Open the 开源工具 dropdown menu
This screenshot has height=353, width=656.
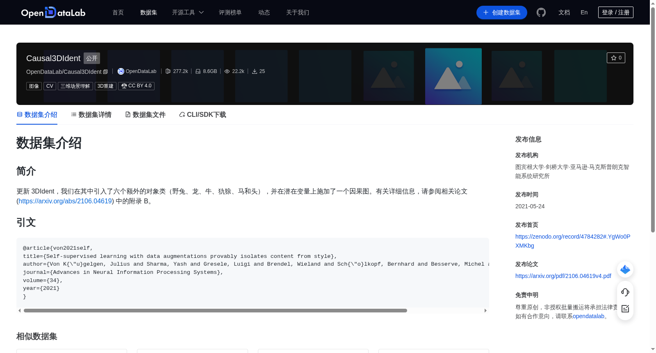click(x=188, y=12)
